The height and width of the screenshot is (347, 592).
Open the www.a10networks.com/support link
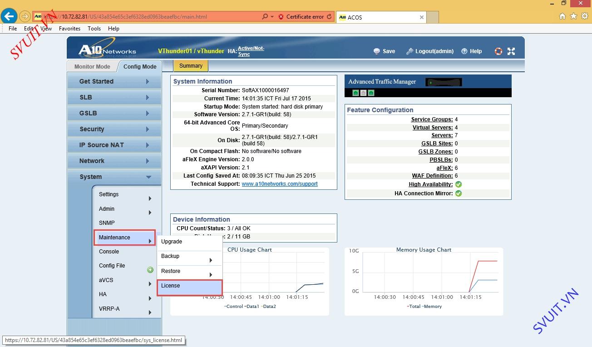click(280, 184)
